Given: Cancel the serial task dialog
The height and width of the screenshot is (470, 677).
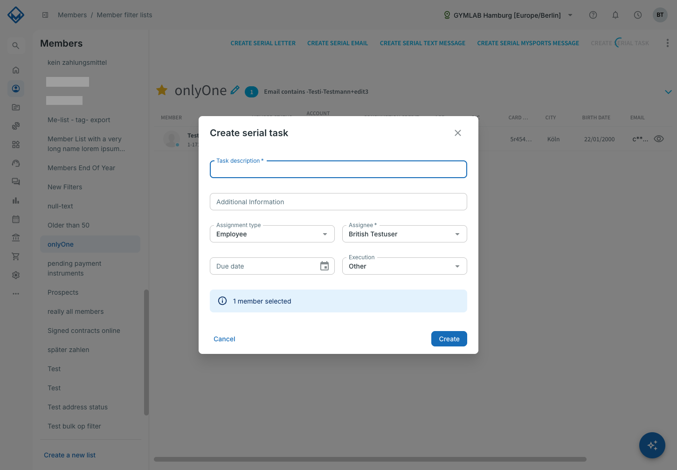Looking at the screenshot, I should [224, 339].
